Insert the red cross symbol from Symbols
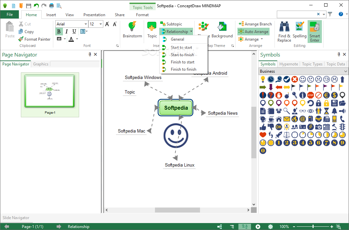This screenshot has width=349, height=230. coord(294,79)
